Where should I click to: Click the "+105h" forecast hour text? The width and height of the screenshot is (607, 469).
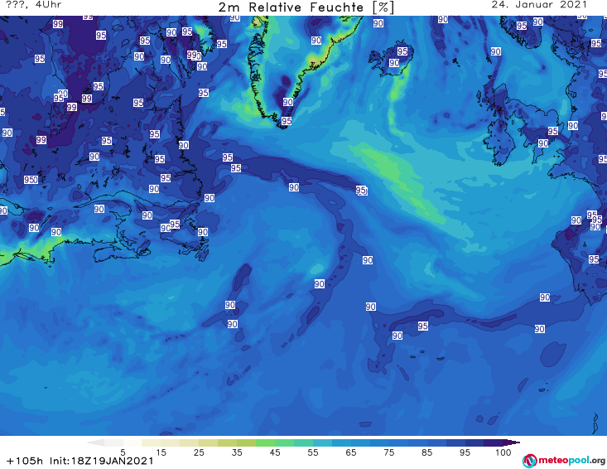point(25,461)
